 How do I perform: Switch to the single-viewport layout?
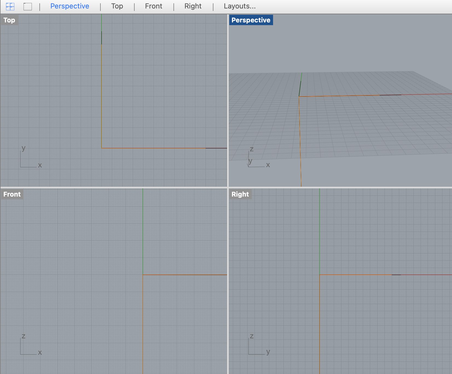[27, 6]
